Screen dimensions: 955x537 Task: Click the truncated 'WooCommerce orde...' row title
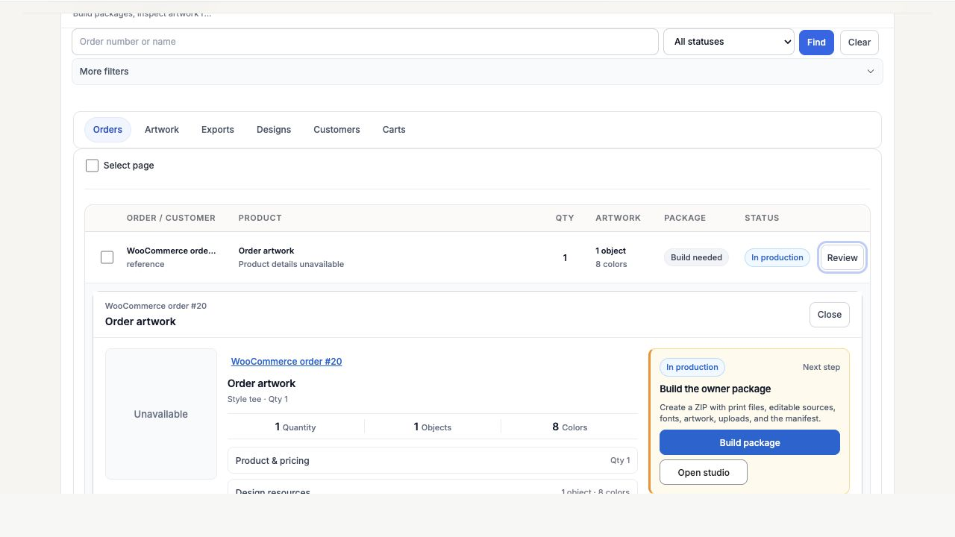pos(172,251)
